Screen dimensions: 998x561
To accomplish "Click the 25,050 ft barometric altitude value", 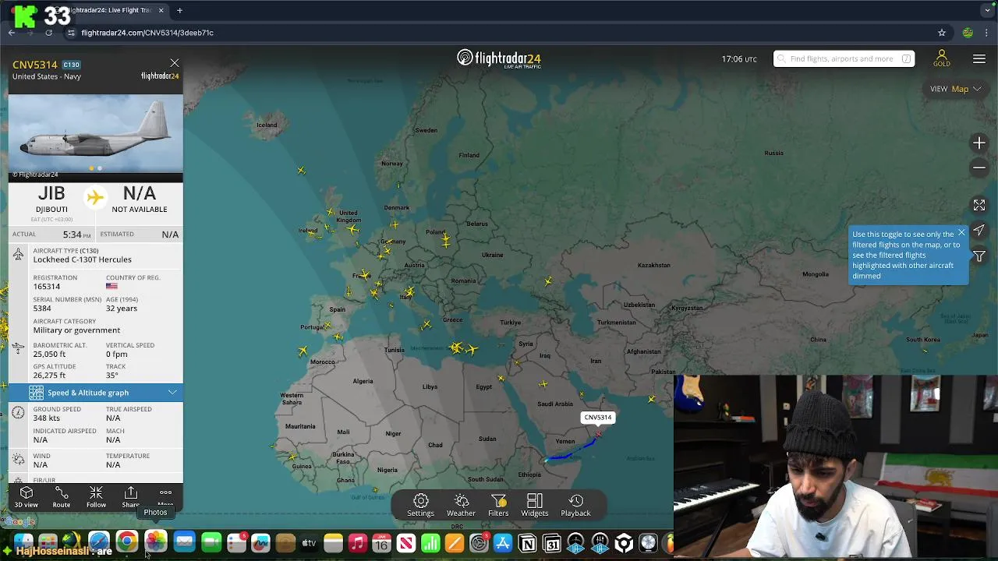I will 49,355.
